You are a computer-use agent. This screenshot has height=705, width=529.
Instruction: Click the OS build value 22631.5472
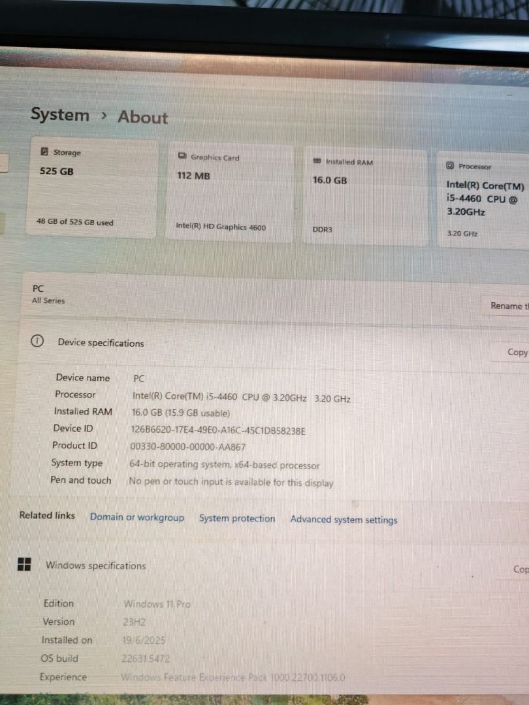(145, 659)
